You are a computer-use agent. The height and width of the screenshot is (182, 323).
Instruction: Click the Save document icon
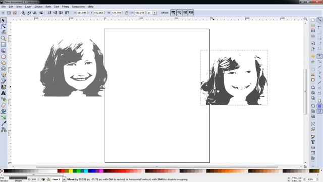[x=313, y=30]
